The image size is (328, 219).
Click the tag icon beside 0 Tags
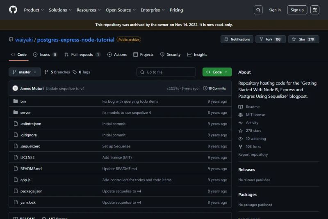coord(75,72)
